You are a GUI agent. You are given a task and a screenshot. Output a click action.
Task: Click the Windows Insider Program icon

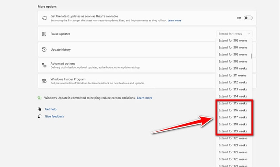pos(44,81)
